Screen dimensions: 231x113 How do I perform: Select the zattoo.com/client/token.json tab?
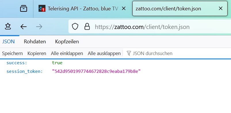[x=180, y=9]
